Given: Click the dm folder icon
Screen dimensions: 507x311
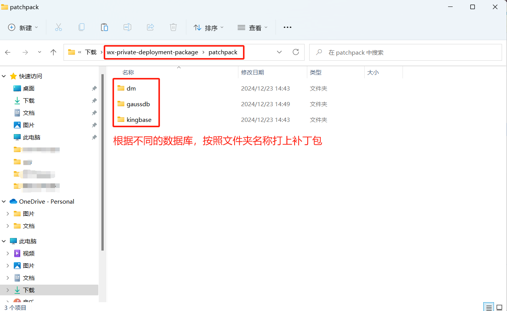Looking at the screenshot, I should click(121, 88).
